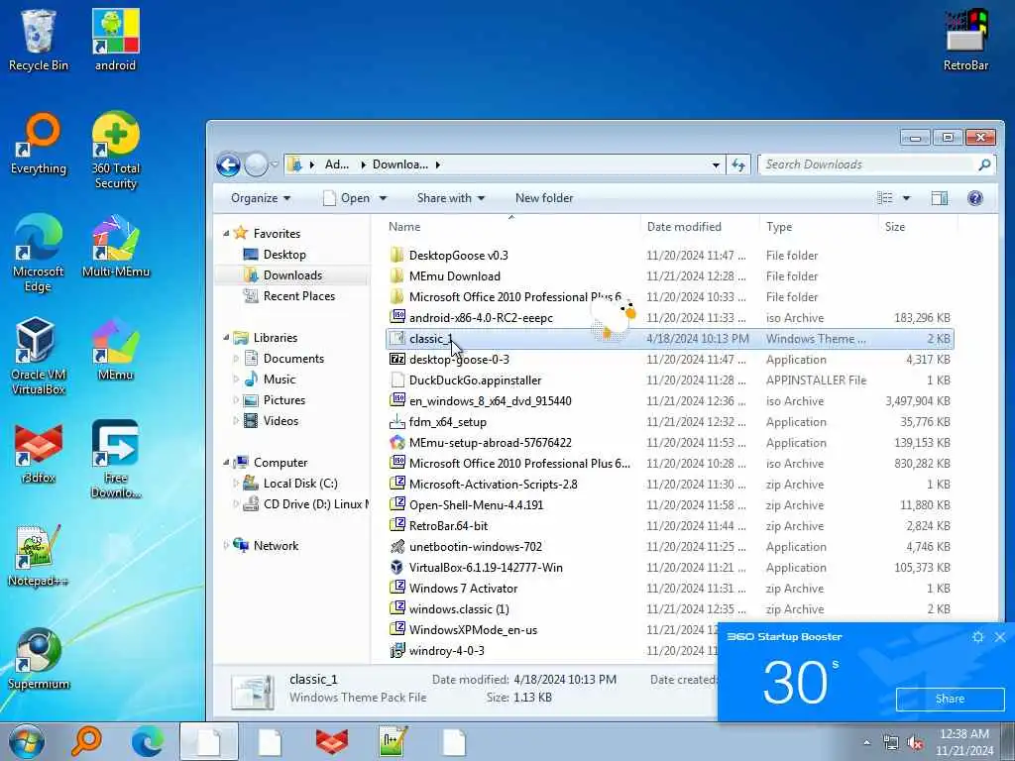Launch the MEmu desktop shortcut
The image size is (1015, 761).
[115, 350]
